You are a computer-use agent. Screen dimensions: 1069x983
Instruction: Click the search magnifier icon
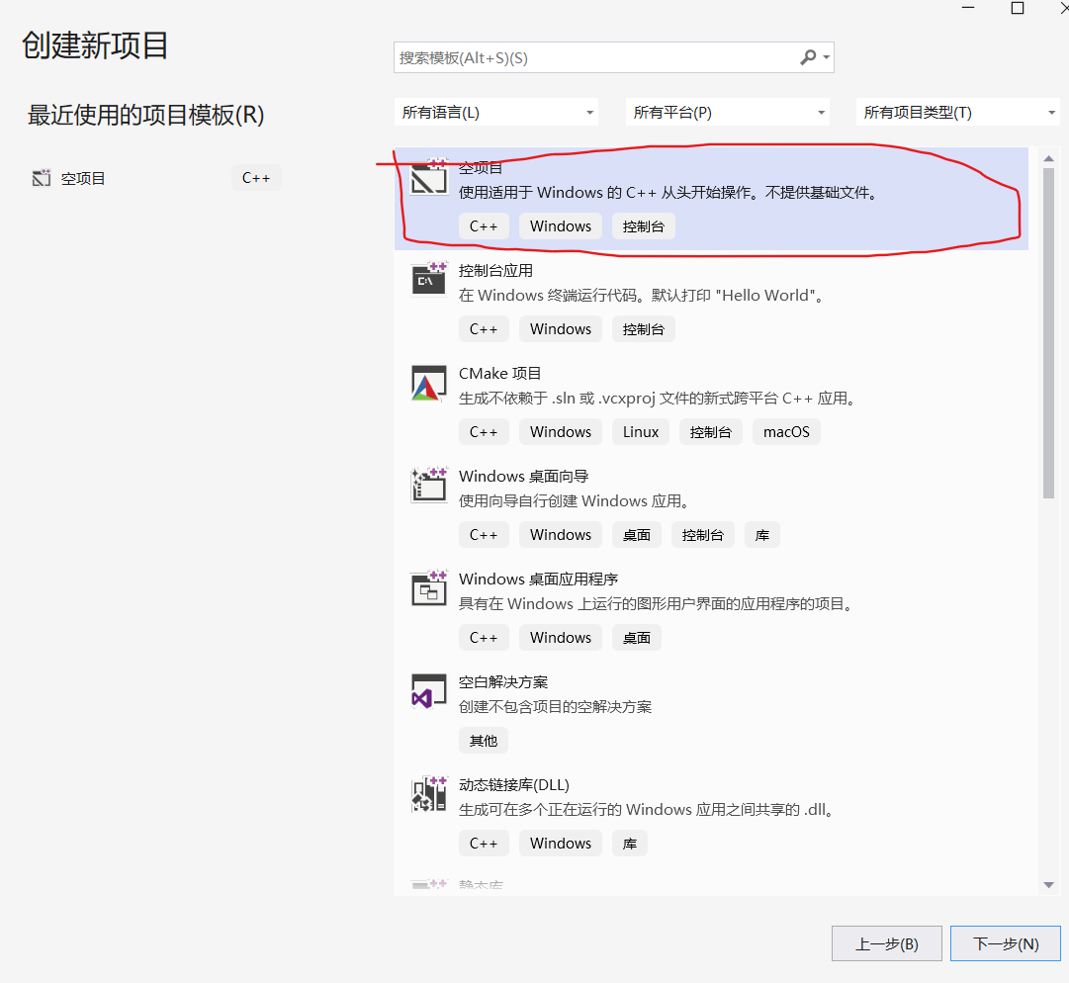pyautogui.click(x=808, y=57)
